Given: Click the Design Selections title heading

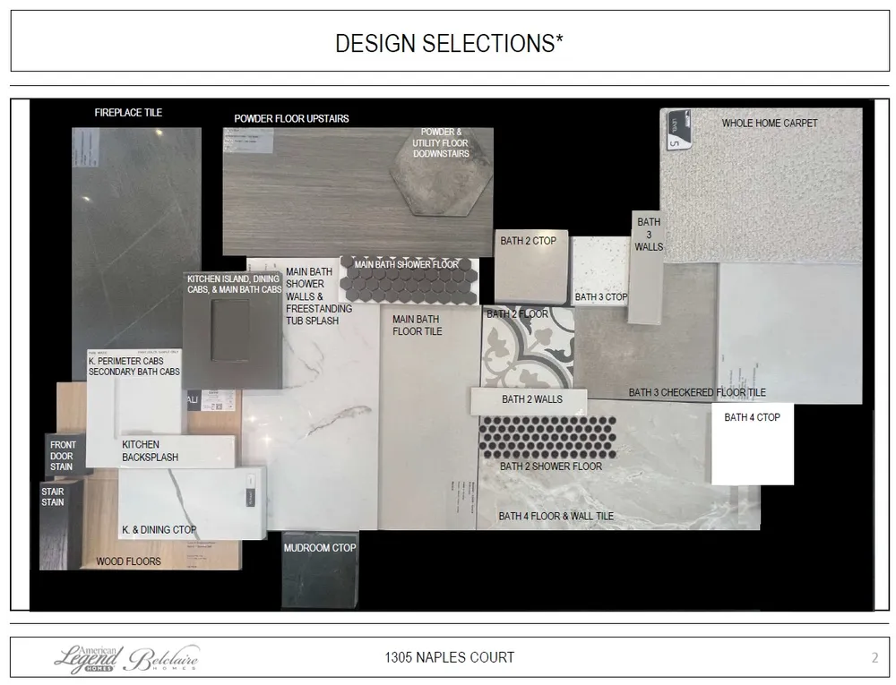Looking at the screenshot, I should (449, 42).
